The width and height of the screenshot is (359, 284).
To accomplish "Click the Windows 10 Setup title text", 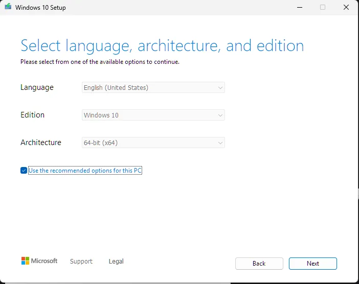I will click(x=40, y=8).
